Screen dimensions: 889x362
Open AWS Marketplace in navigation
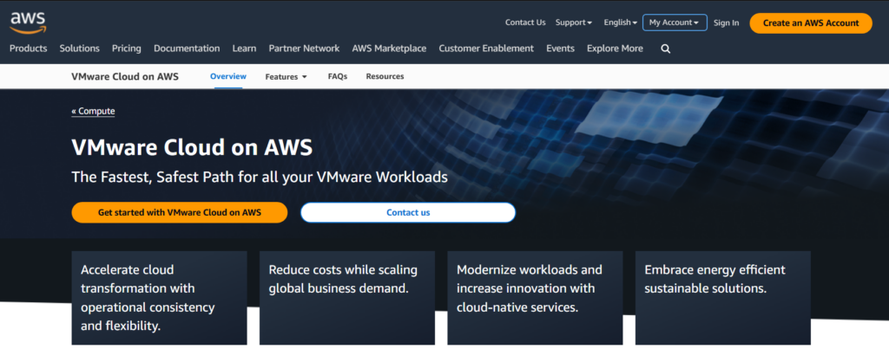[389, 48]
